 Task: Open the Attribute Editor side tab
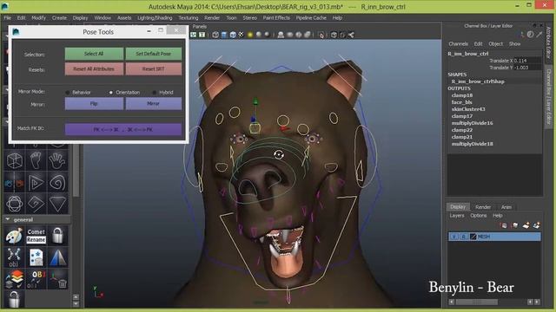548,42
